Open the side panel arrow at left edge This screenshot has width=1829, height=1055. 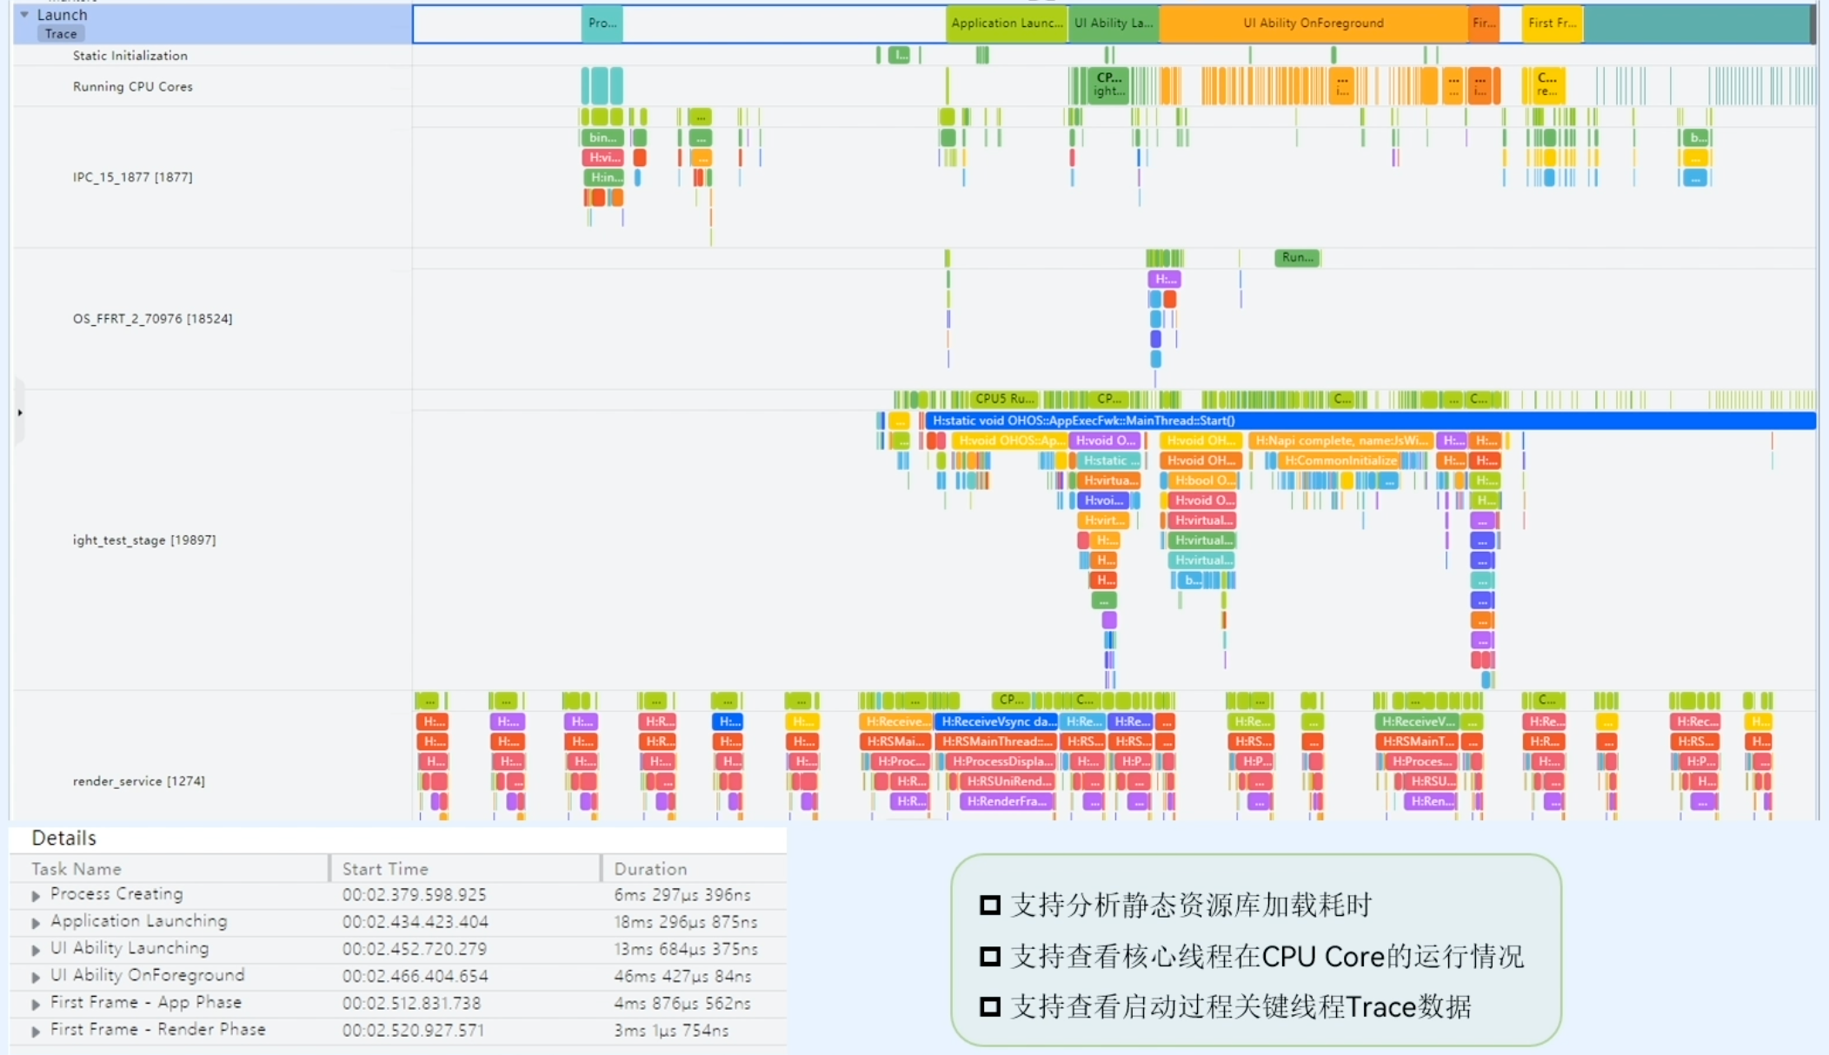pos(19,413)
